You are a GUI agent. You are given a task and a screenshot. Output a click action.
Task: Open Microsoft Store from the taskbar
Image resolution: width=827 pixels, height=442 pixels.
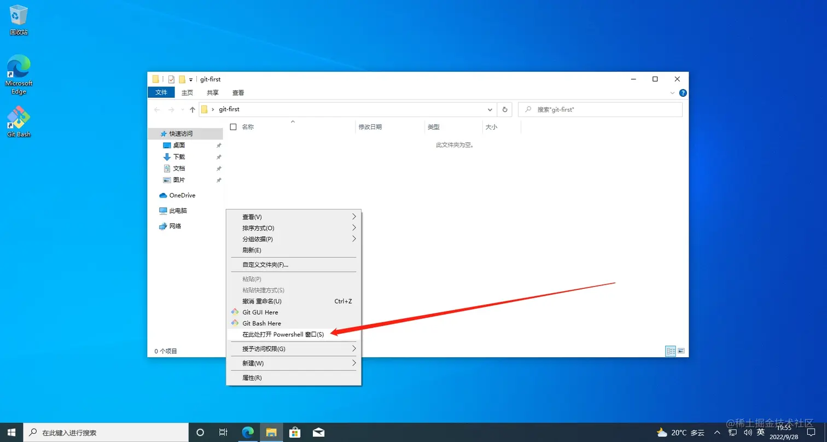[x=295, y=432]
